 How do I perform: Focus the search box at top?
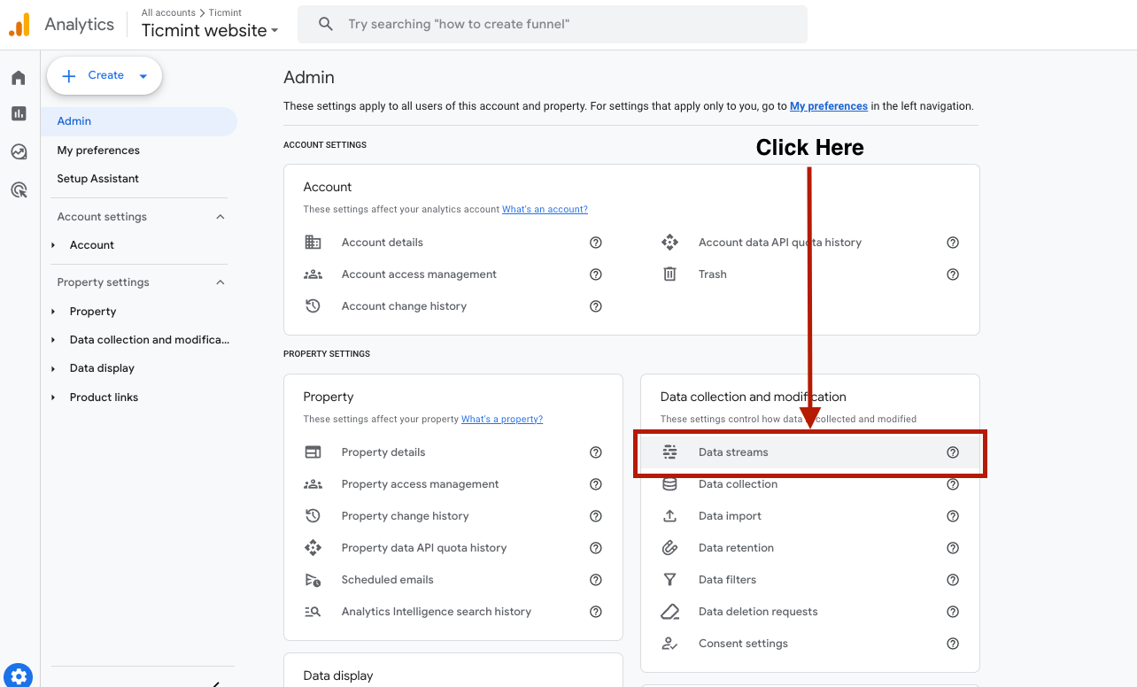552,24
